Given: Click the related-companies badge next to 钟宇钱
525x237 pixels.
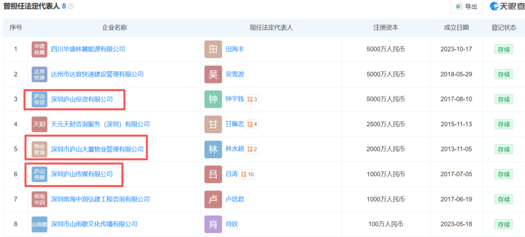Looking at the screenshot, I should click(x=252, y=100).
